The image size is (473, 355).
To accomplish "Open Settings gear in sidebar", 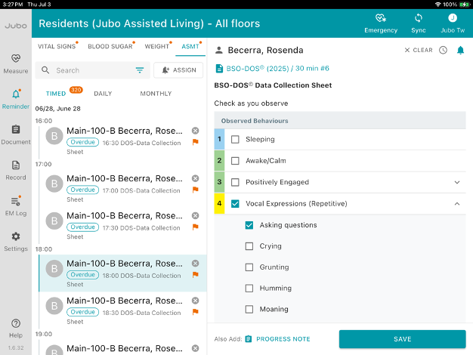I will point(16,242).
